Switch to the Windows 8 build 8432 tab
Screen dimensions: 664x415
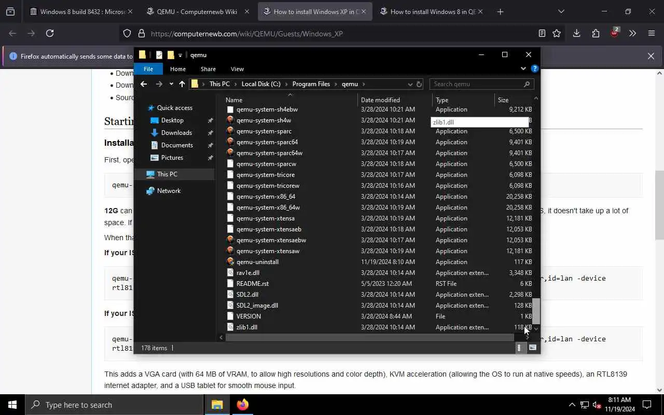pos(81,11)
